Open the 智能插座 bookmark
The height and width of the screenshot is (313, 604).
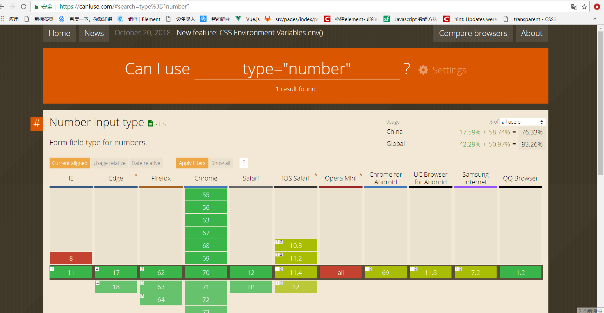tap(215, 19)
